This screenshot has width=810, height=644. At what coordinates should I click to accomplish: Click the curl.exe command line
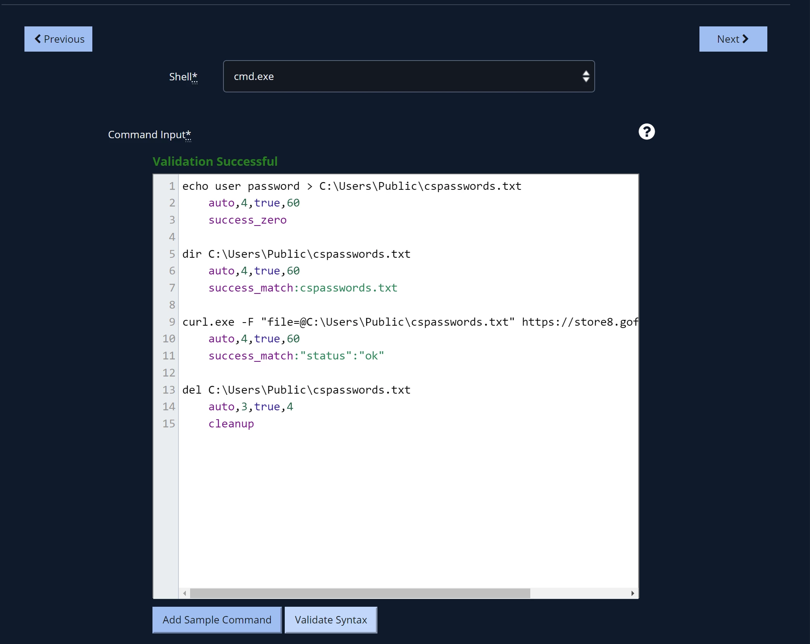tap(410, 322)
